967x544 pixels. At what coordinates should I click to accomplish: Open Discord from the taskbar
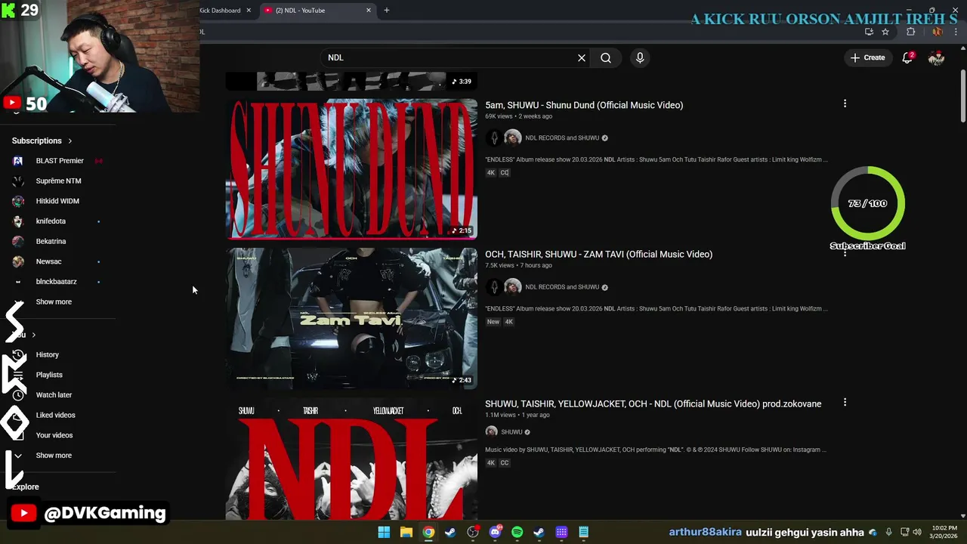[495, 532]
